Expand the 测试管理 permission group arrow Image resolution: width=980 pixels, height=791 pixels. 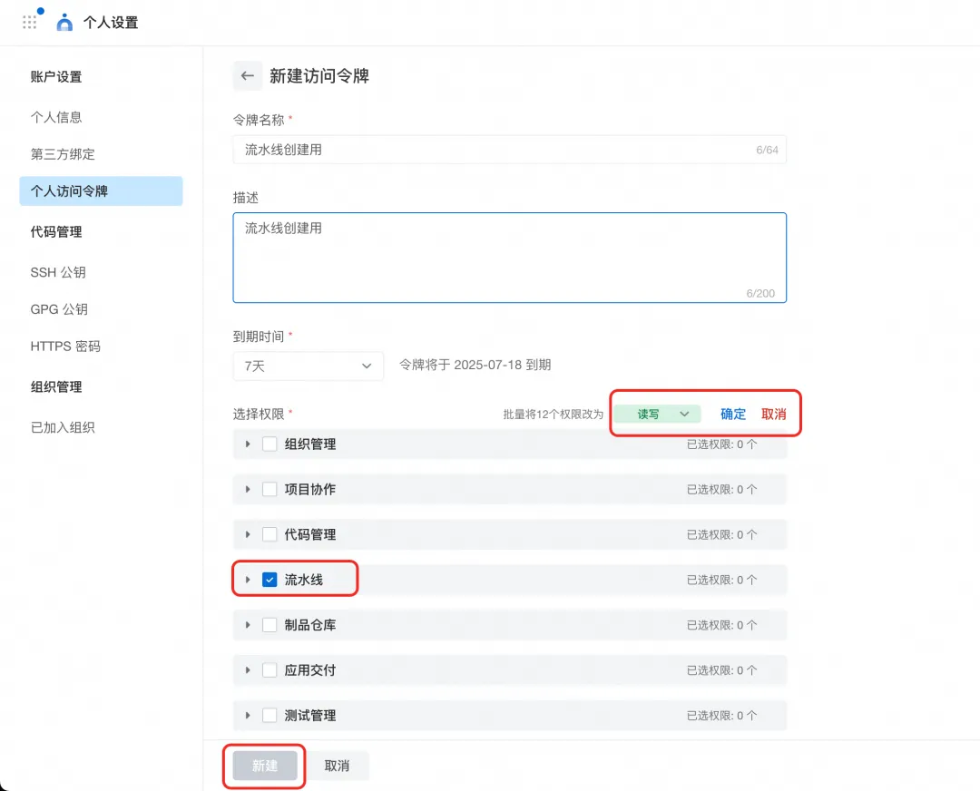(x=248, y=716)
